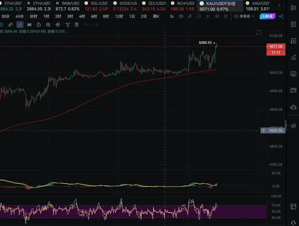Open the rising bars stats icon
Screen dimensions: 299x226
pyautogui.click(x=293, y=57)
